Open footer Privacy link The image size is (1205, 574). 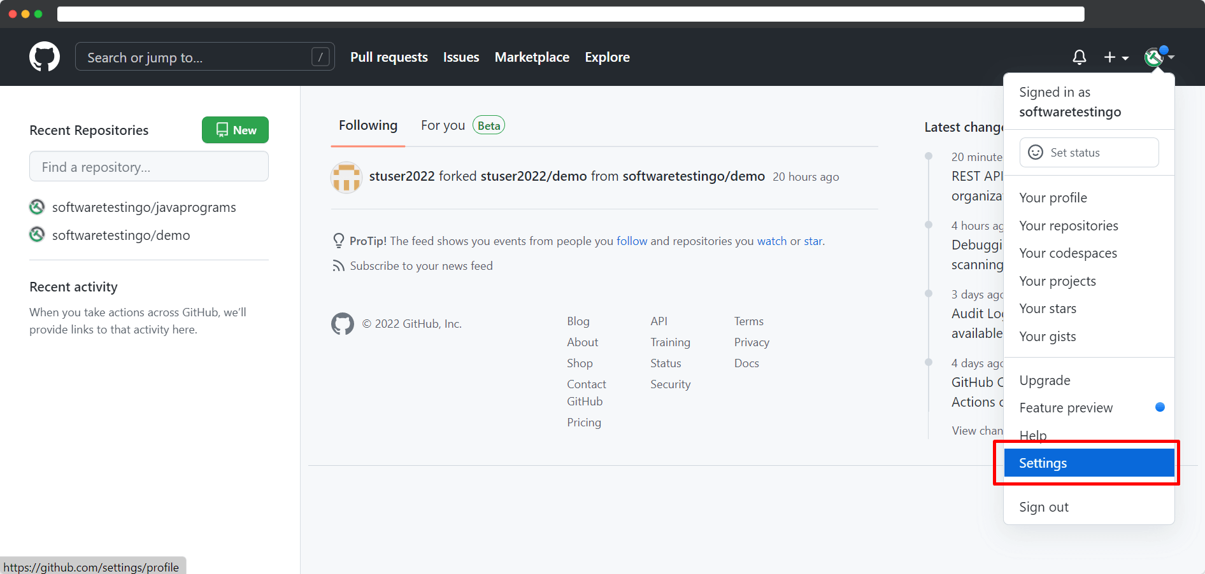(752, 342)
